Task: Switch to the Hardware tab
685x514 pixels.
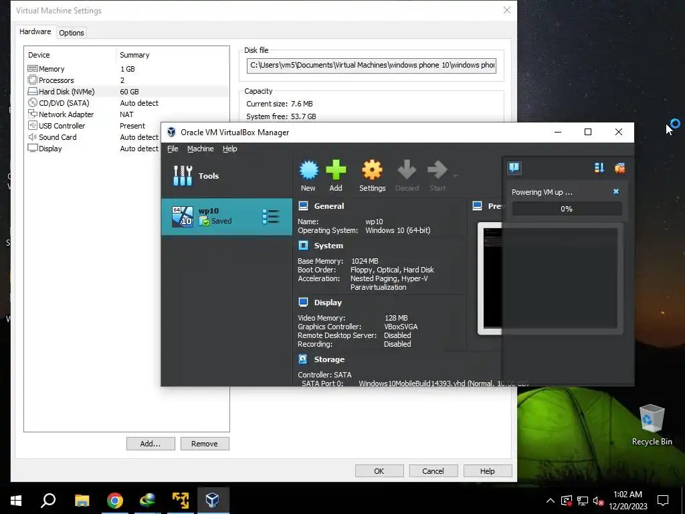Action: coord(35,31)
